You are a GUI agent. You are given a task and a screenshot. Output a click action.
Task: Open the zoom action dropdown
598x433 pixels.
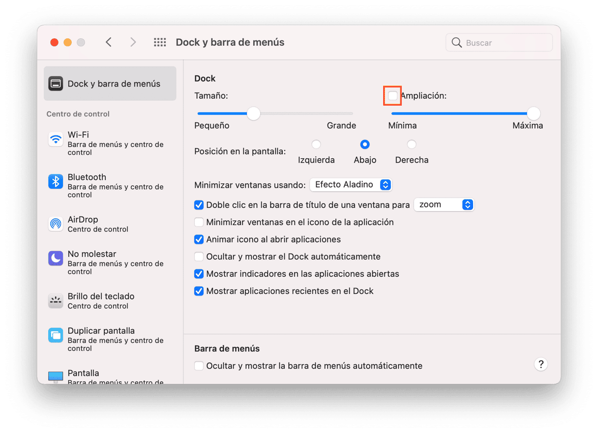click(444, 204)
